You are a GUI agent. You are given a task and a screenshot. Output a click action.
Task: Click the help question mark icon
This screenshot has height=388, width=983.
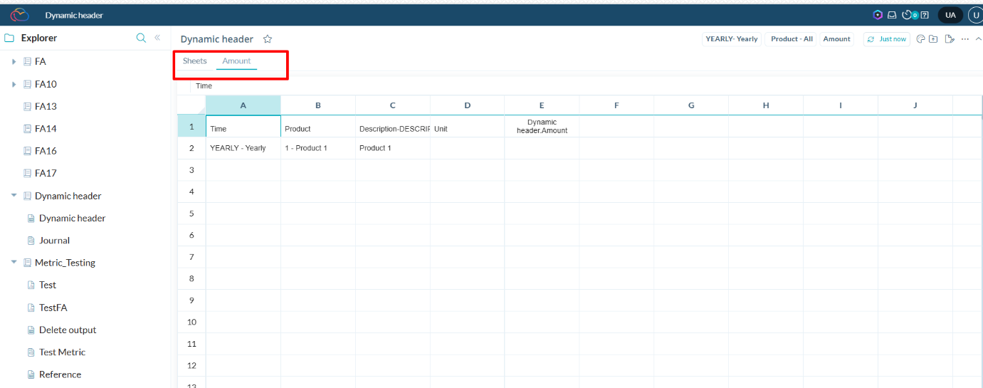925,15
